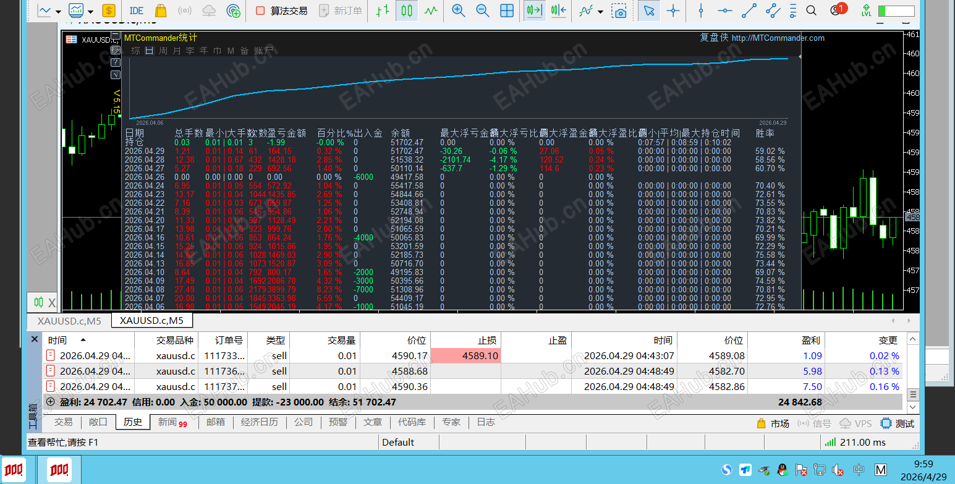This screenshot has height=484, width=955.
Task: Expand the indicators monitor dropdown arrow
Action: [x=90, y=11]
